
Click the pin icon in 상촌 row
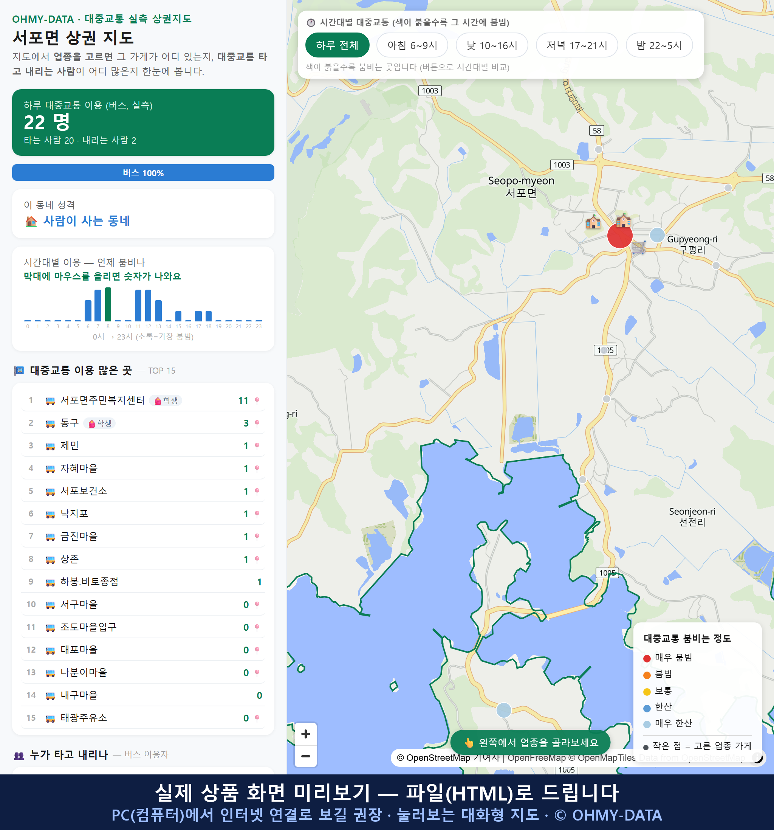coord(257,560)
